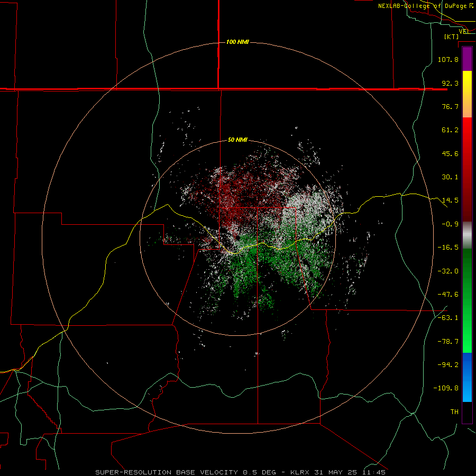476x476 pixels.
Task: Click the -47.6 velocity scale label
Action: [x=448, y=295]
